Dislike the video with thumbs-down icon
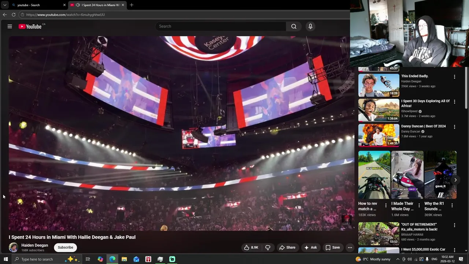This screenshot has height=264, width=469. tap(268, 247)
